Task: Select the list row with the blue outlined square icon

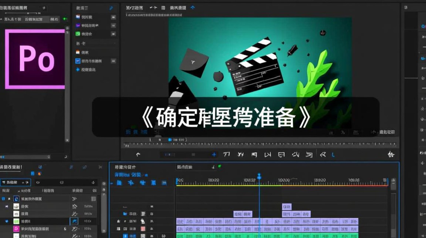Action: pos(96,61)
